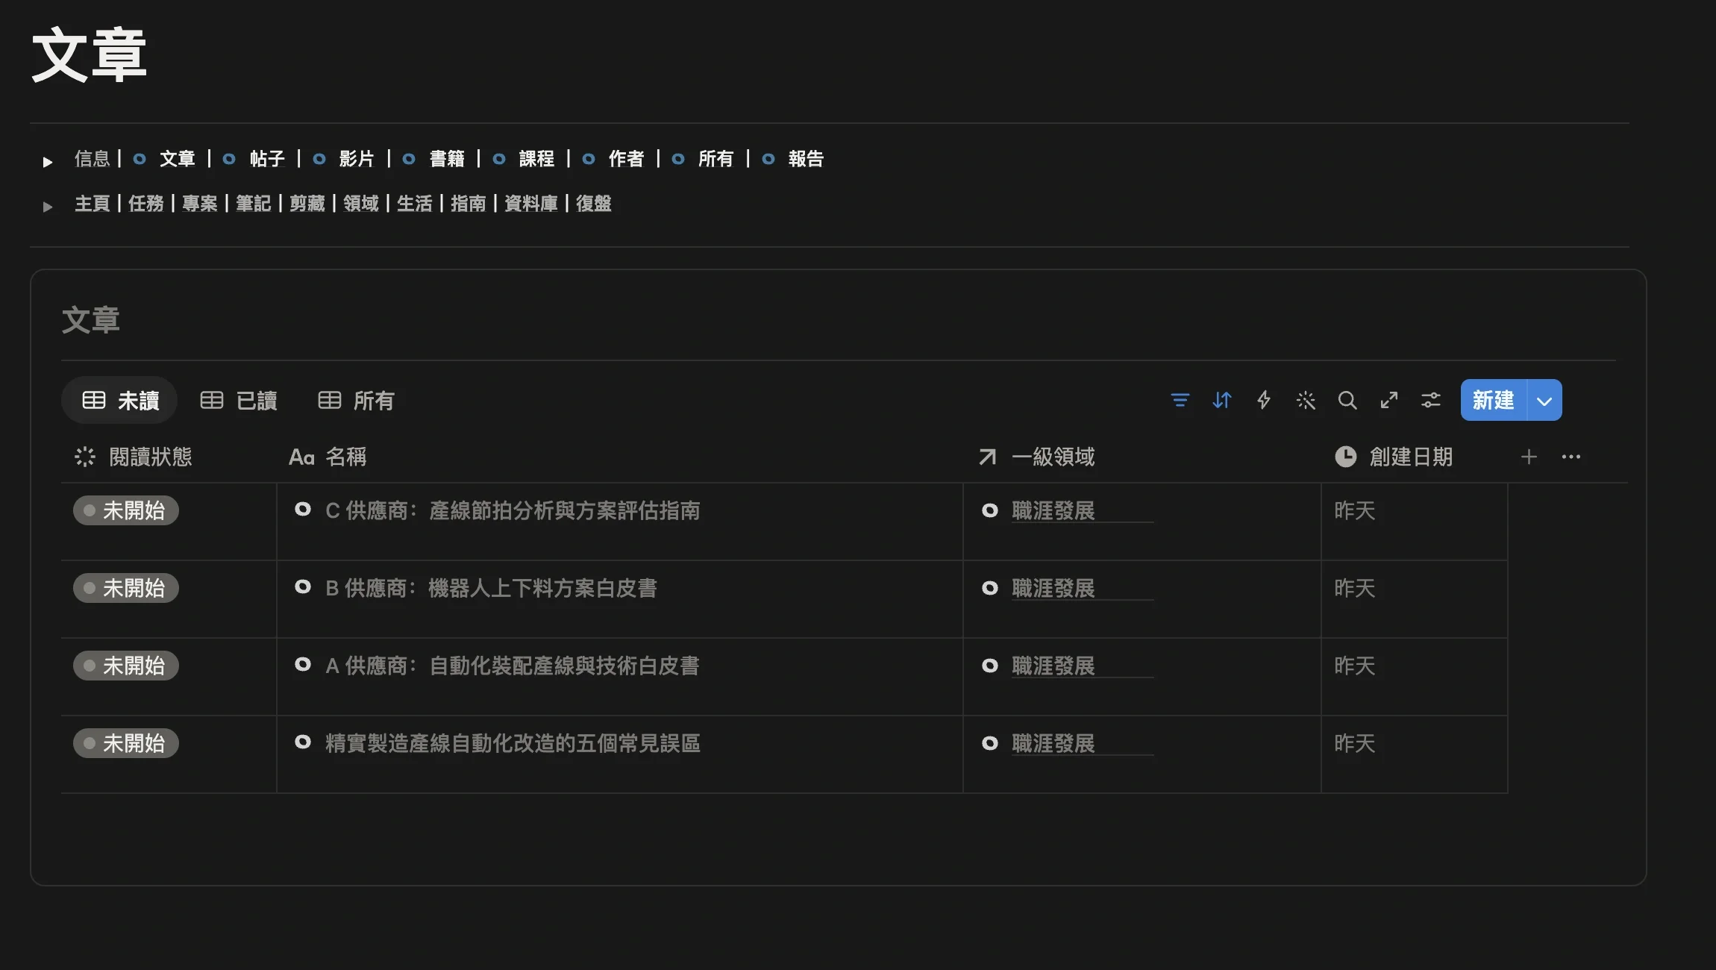Switch to the 未讀 view tab

119,401
